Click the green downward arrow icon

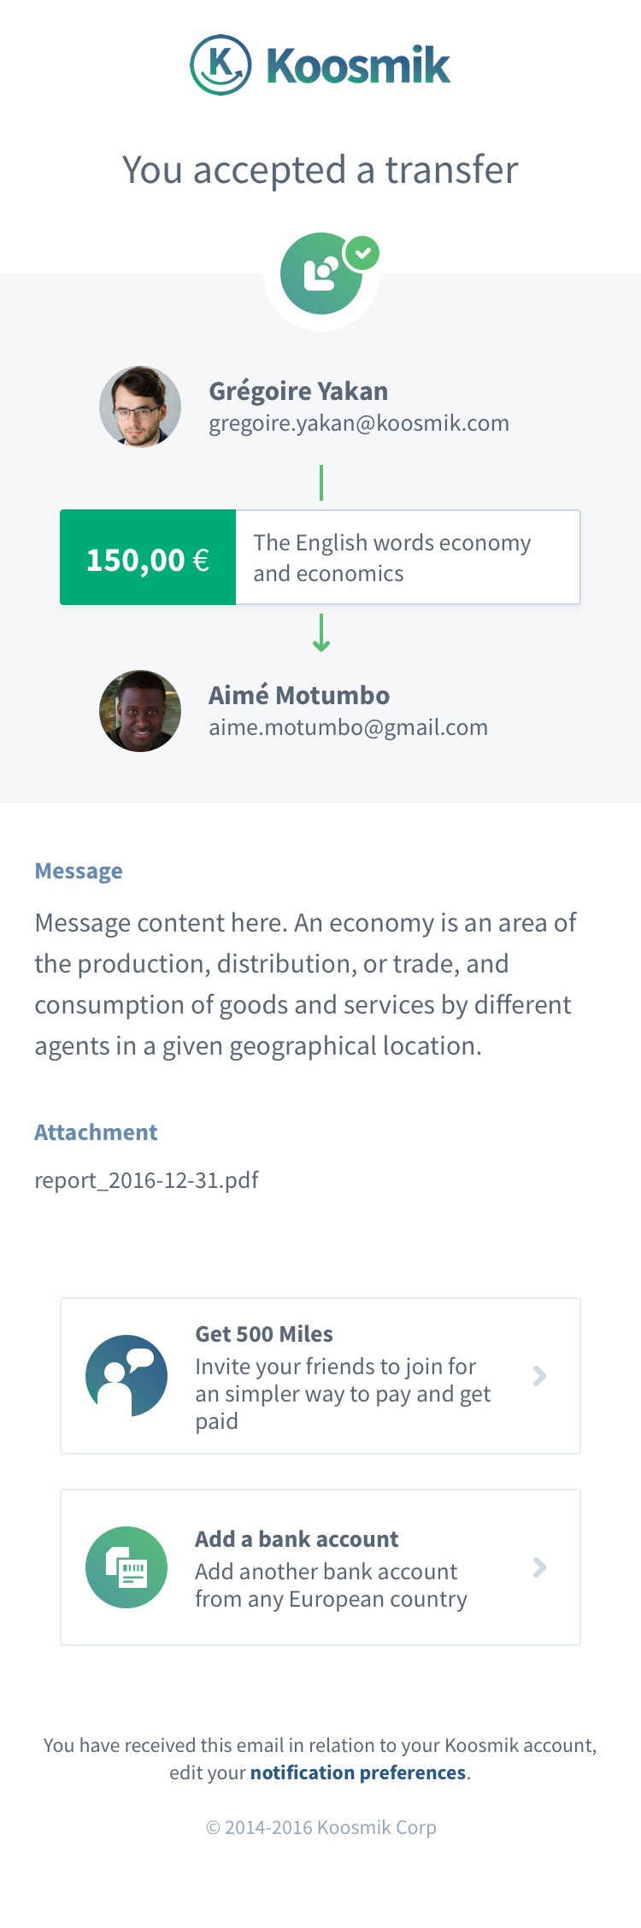(x=321, y=633)
